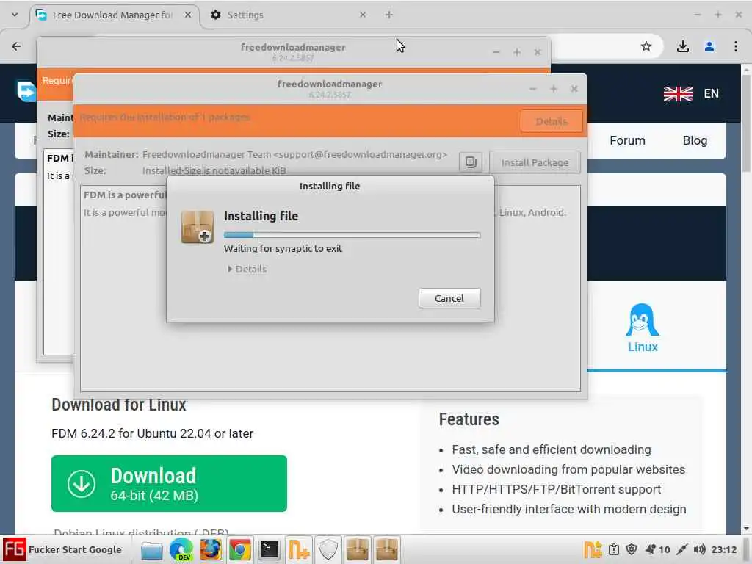Launch Edge Dev from the taskbar
752x564 pixels.
pos(181,549)
